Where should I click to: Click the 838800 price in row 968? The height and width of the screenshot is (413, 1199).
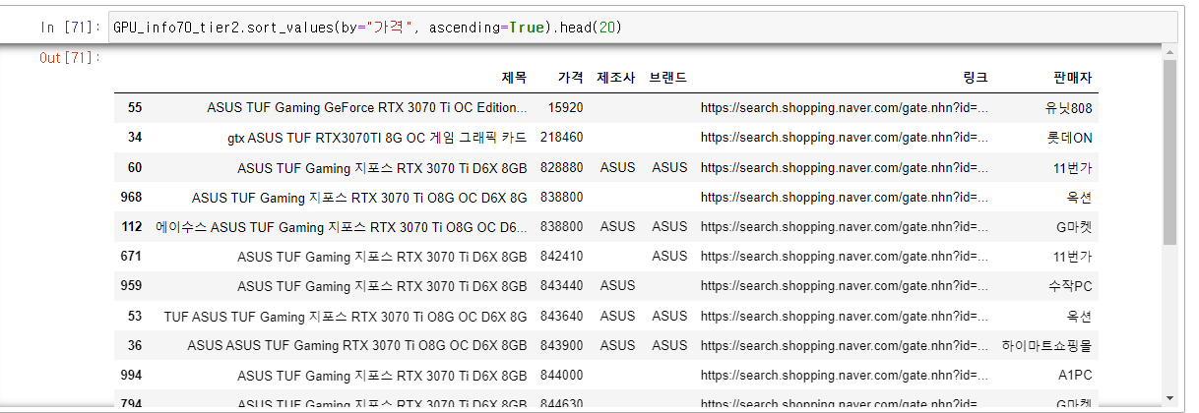click(562, 197)
